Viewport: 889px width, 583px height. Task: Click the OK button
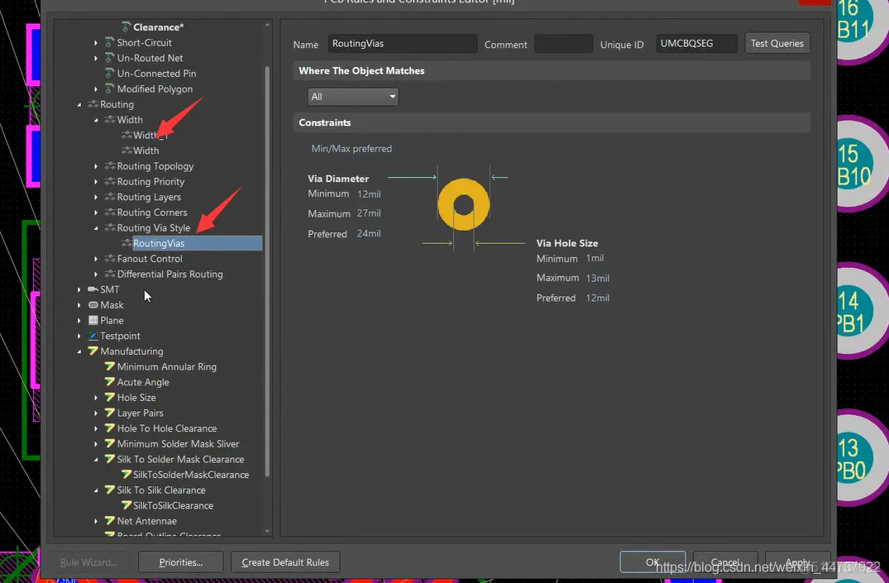pos(652,562)
